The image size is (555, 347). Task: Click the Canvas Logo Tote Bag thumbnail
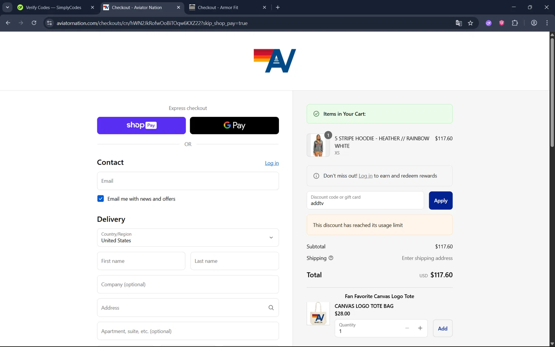318,314
